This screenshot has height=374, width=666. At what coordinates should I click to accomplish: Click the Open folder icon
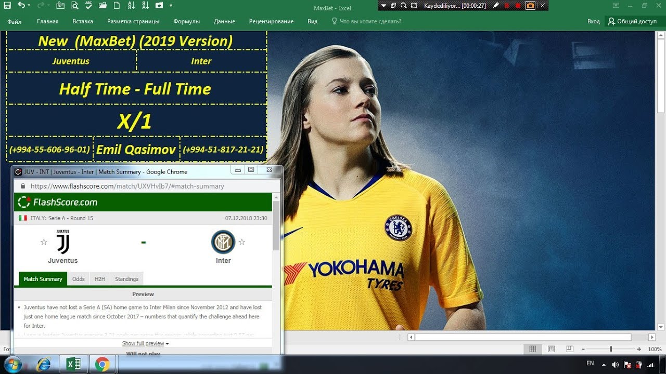coord(103,6)
